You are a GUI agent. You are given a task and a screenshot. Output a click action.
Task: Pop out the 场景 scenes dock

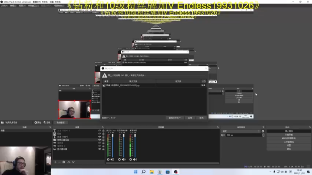pyautogui.click(x=50, y=127)
